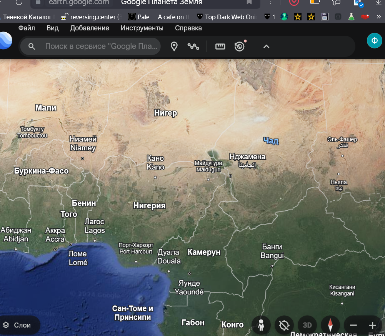The width and height of the screenshot is (385, 336).
Task: Toggle the my location tracking button
Action: pos(284,325)
